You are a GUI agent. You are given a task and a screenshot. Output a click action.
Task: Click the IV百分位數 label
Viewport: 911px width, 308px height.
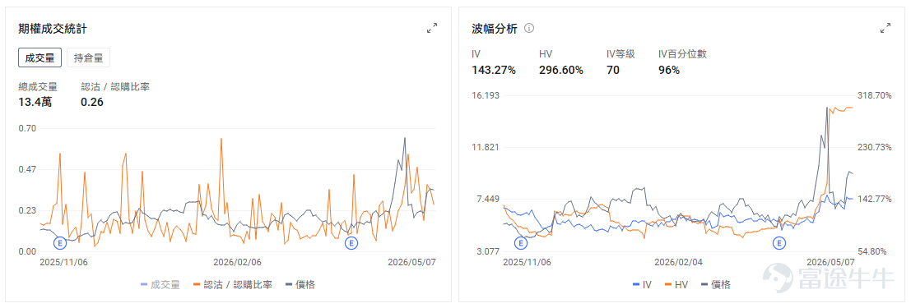point(682,54)
